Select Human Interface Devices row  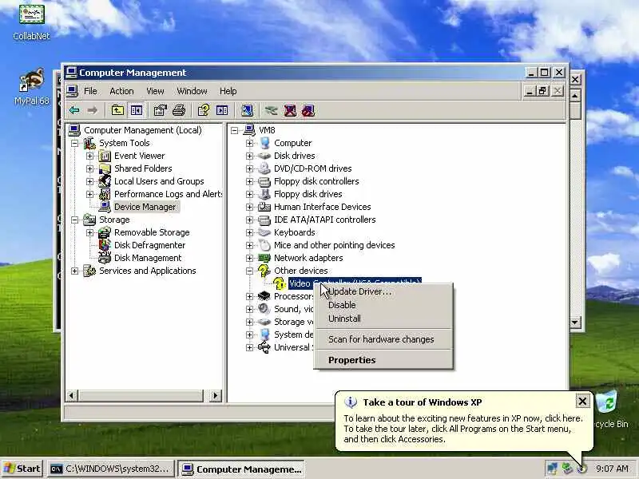pos(322,207)
